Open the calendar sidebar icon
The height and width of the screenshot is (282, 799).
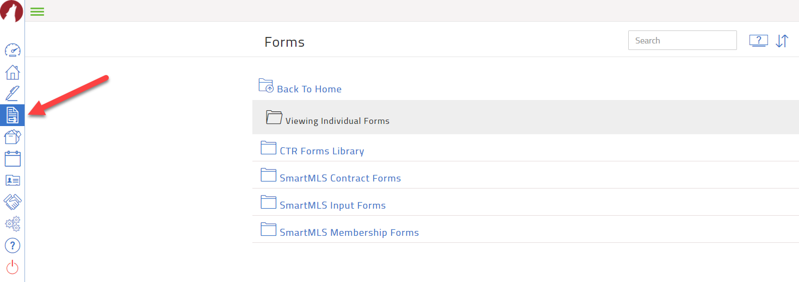coord(13,159)
